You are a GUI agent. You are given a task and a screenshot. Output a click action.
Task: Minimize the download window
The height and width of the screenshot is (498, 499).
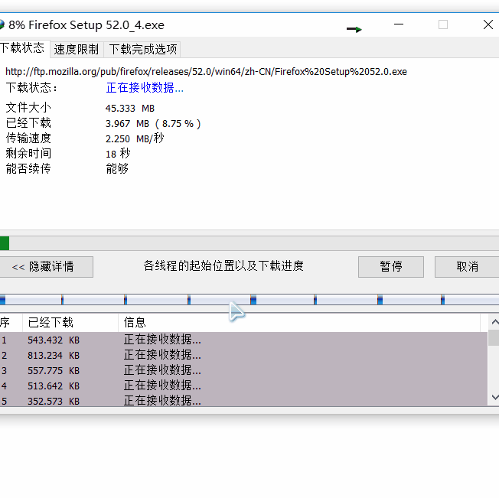tap(399, 24)
